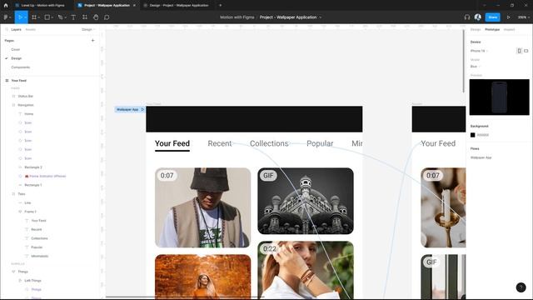Select the Your Feed top-level frame layer

pyautogui.click(x=18, y=81)
